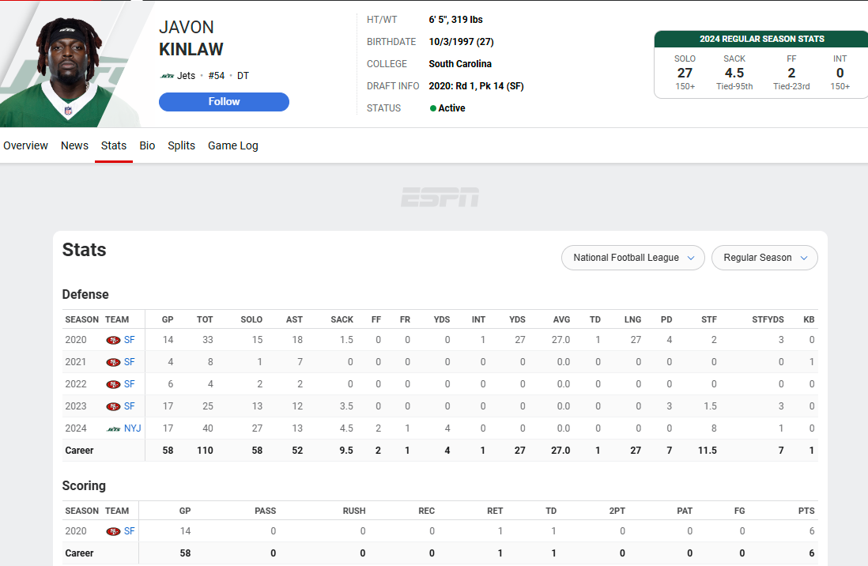Switch to the Splits tab

pos(182,145)
